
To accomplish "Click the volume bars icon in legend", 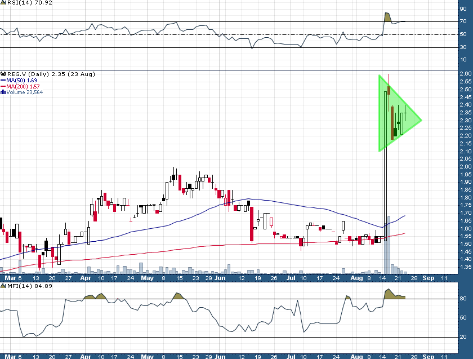I will pos(3,92).
